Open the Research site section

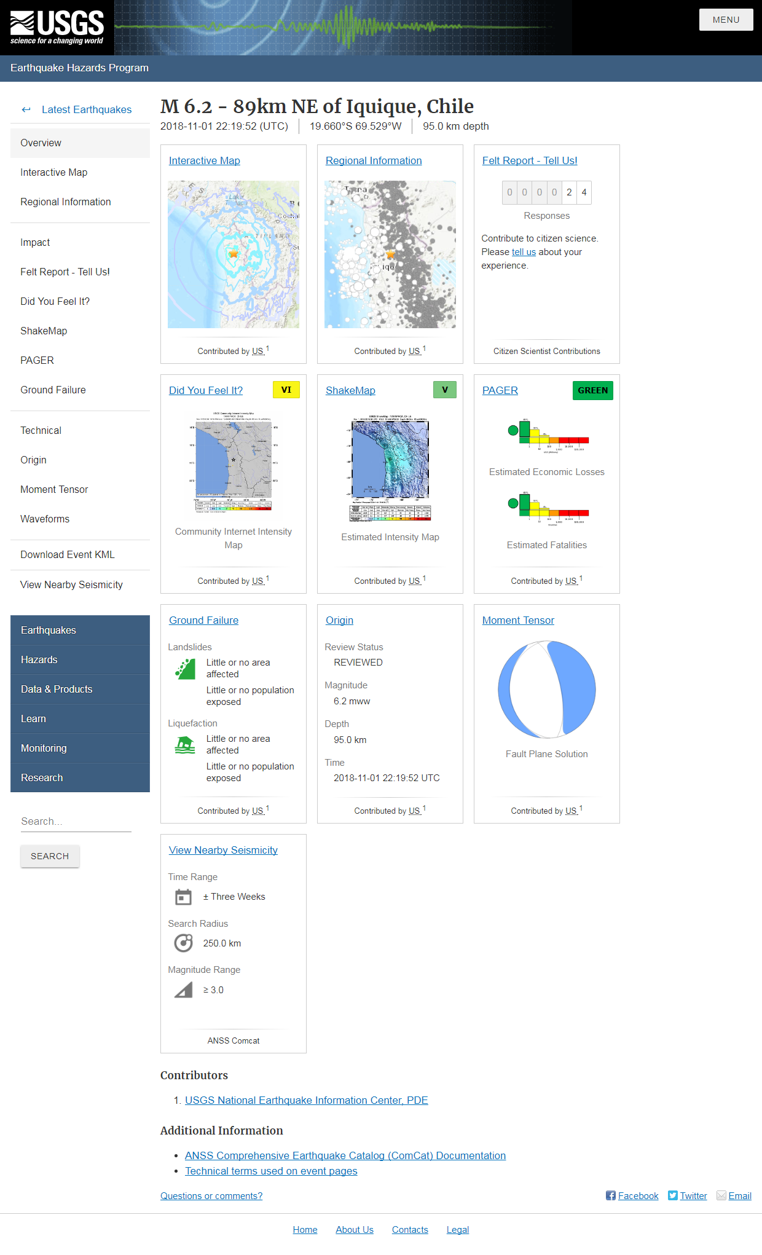click(x=80, y=777)
